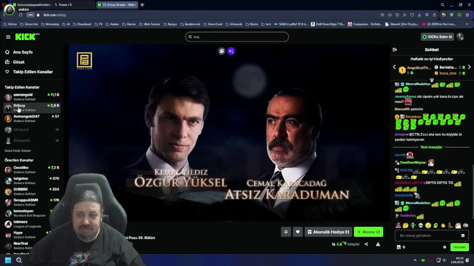The width and height of the screenshot is (474, 266).
Task: Open chat shop points icon
Action: [x=399, y=247]
